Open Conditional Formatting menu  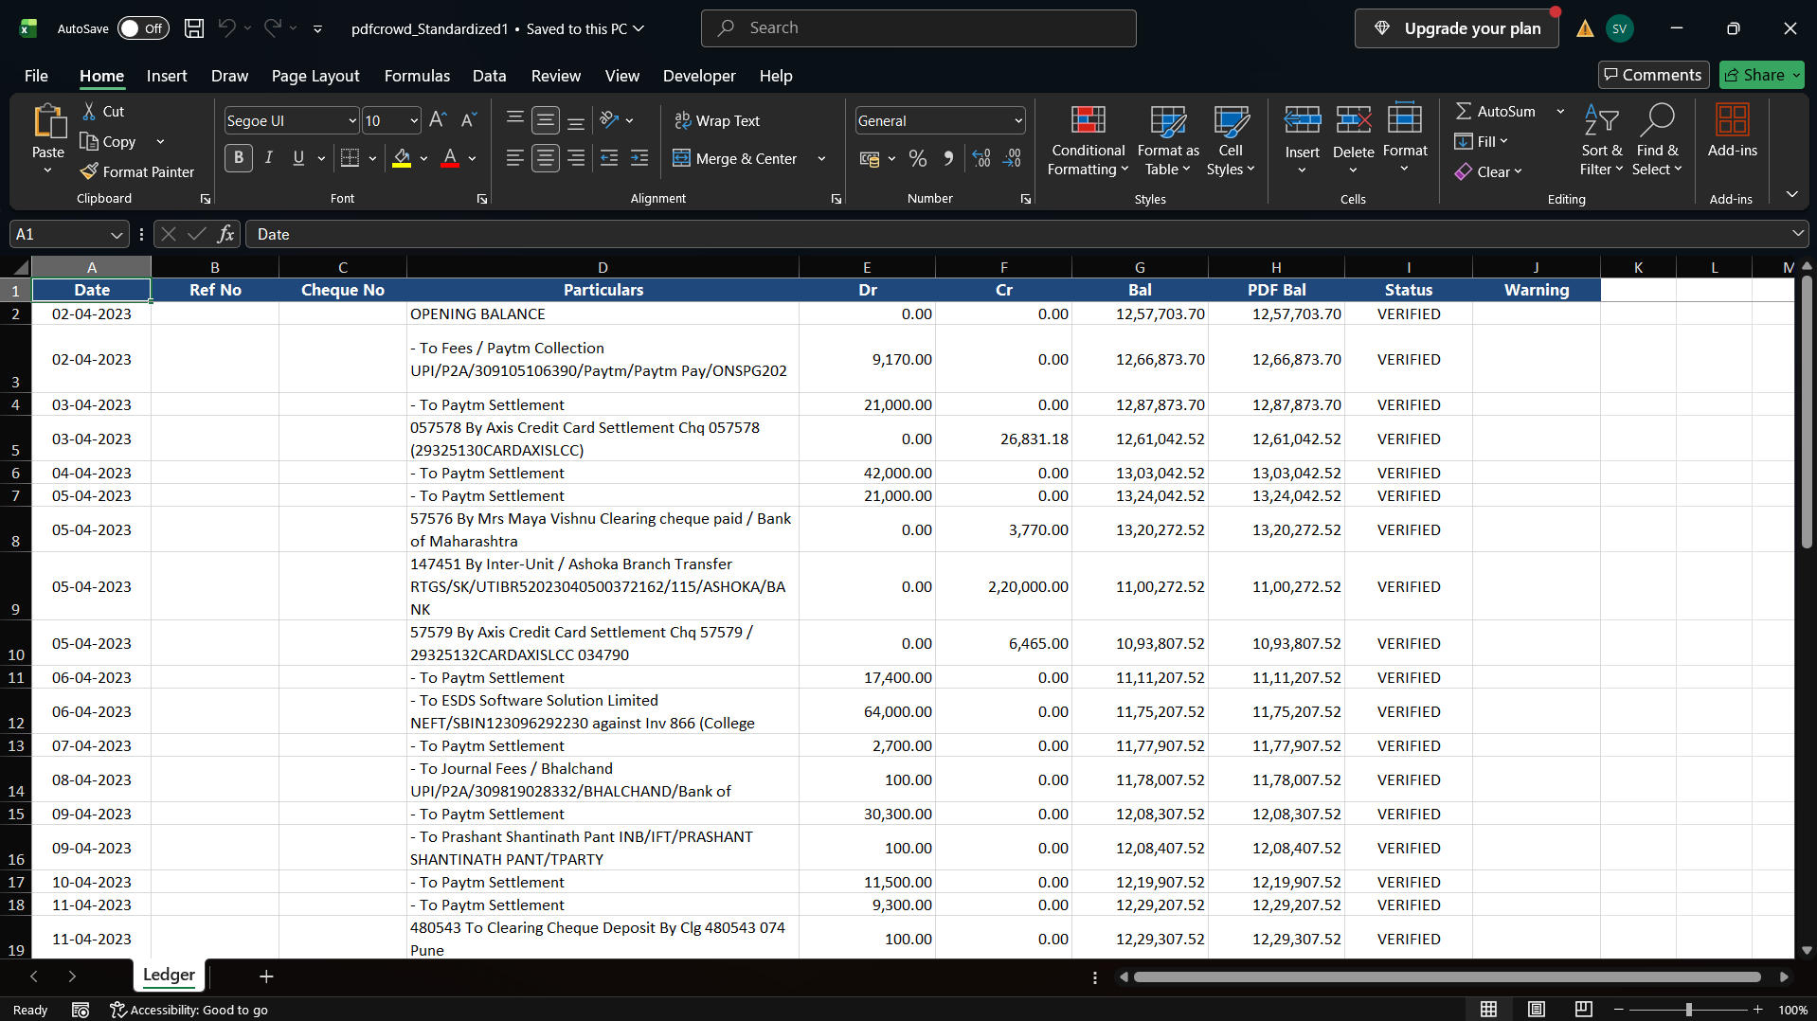[1088, 140]
